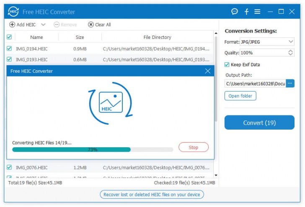Open the Format JPG/JPEG dropdown

tap(267, 42)
